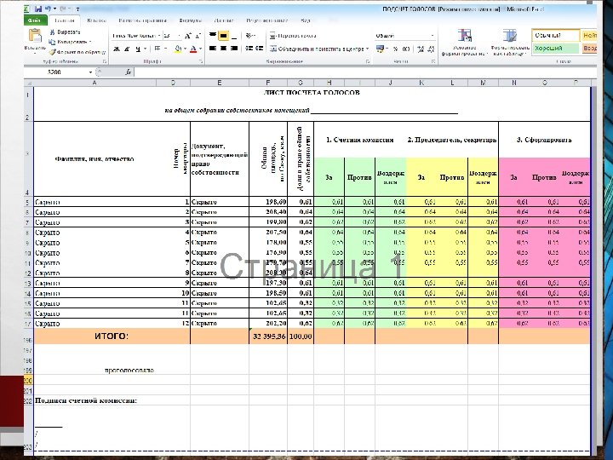613x460 pixels.
Task: Apply the Обычный (Normal) cell style
Action: pos(555,36)
